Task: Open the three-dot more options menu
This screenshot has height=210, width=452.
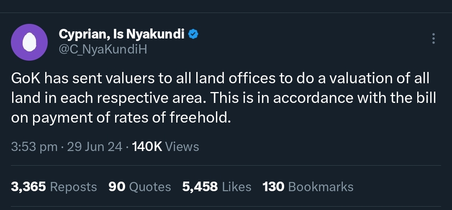Action: pos(434,39)
